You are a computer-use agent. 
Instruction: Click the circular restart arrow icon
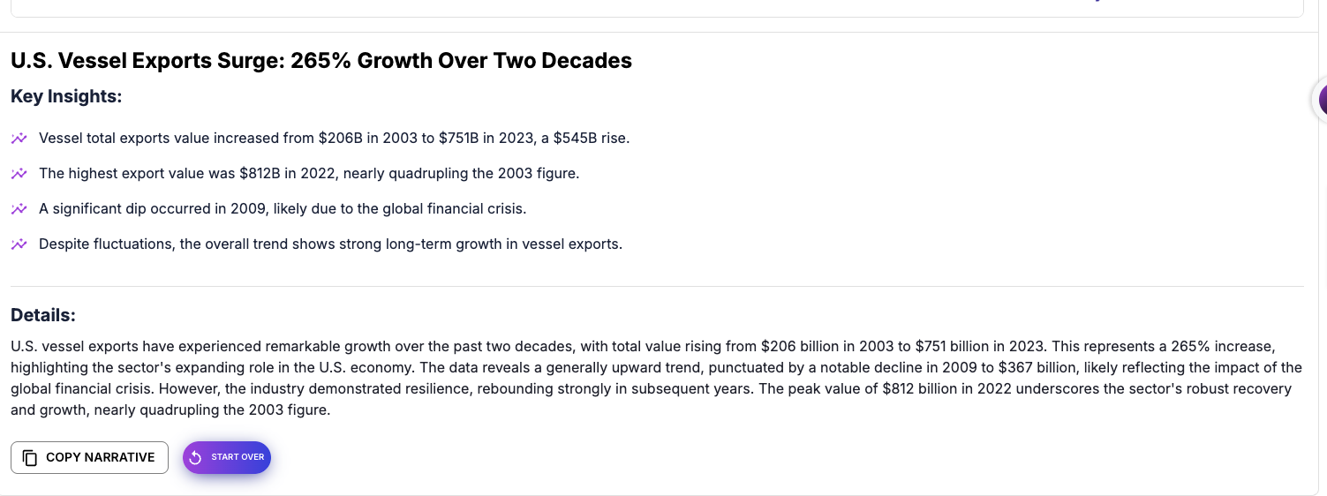[196, 457]
